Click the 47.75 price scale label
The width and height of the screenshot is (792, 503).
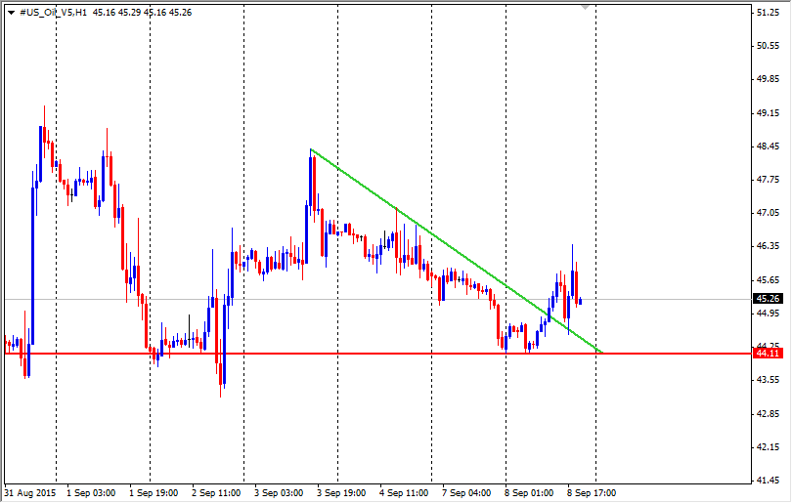click(768, 180)
